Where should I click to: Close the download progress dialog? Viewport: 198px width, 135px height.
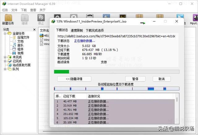click(x=177, y=21)
